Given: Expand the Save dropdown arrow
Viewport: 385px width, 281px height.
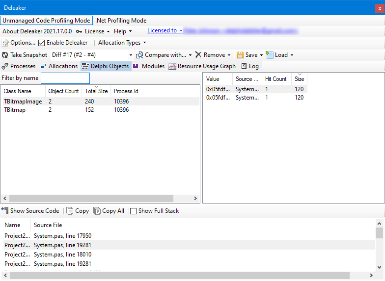Looking at the screenshot, I should [261, 55].
